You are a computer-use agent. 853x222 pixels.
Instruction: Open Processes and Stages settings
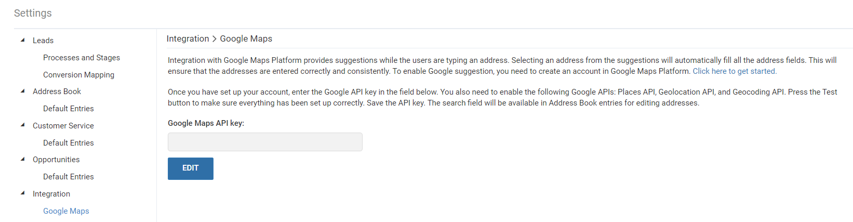click(x=82, y=58)
